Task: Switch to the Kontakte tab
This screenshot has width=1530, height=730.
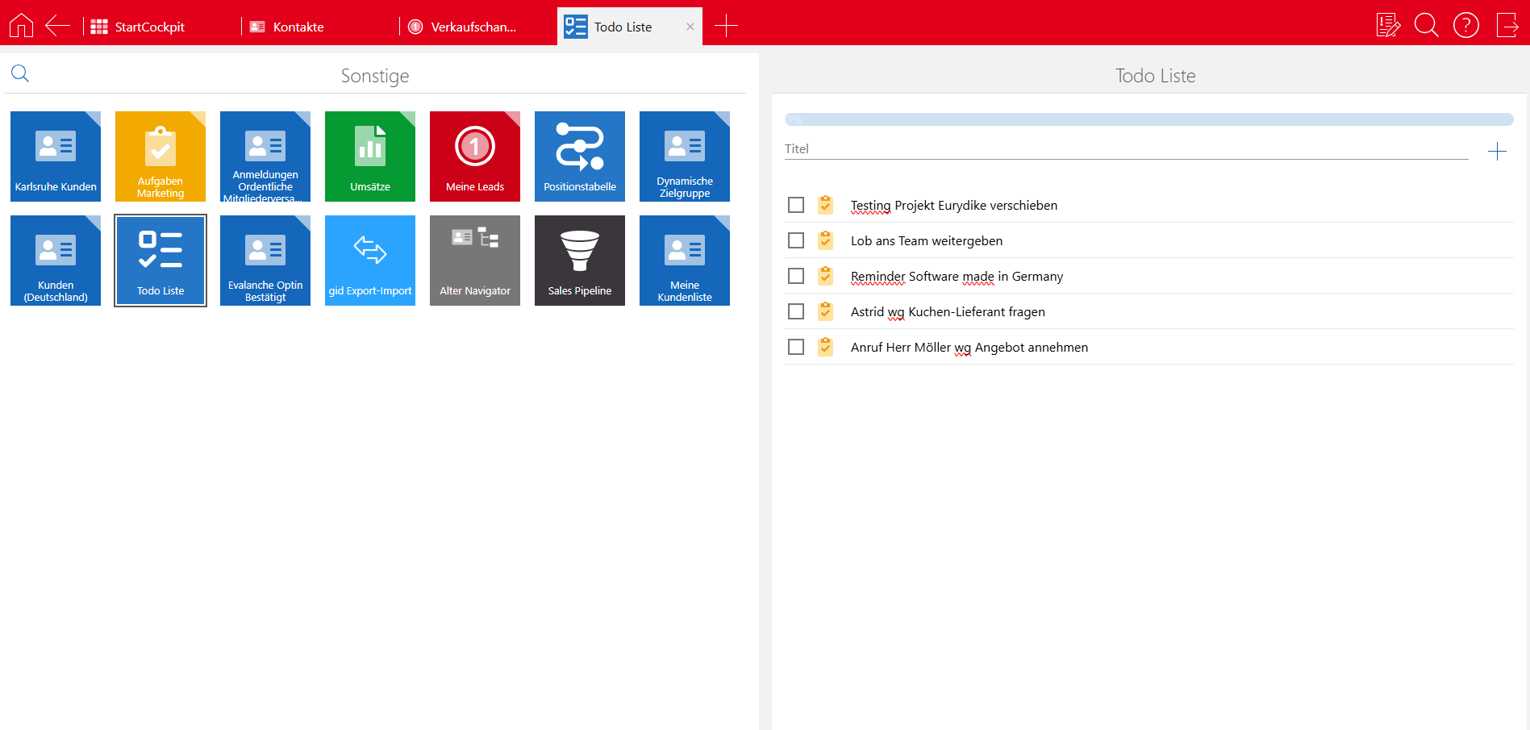Action: [x=298, y=27]
